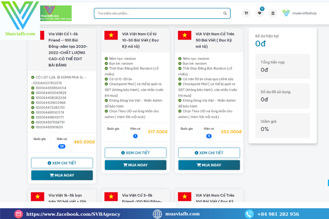Open the favorites heart icon
This screenshot has height=219, width=329.
[x=260, y=13]
